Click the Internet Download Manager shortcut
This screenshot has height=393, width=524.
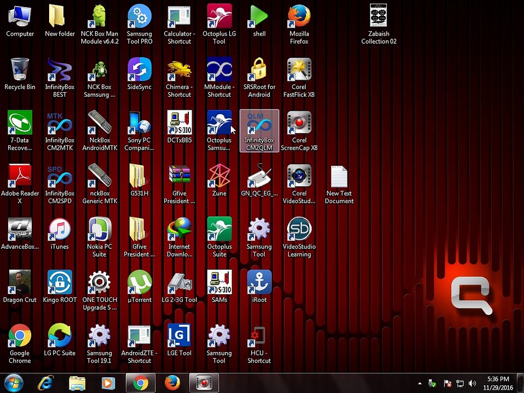coord(180,237)
